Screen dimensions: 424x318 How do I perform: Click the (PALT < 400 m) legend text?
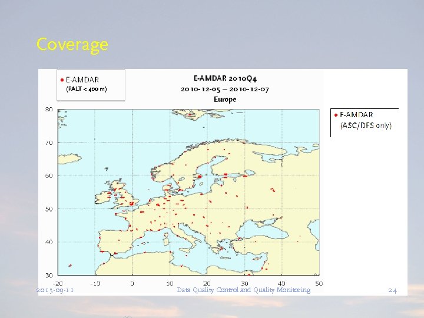pos(87,89)
